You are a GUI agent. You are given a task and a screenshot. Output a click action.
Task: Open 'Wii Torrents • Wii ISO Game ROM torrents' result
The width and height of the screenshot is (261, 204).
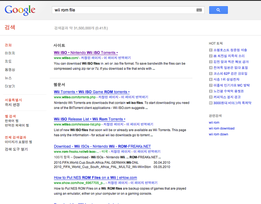[92, 92]
